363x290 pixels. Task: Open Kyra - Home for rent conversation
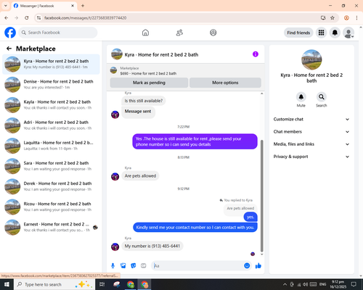pos(51,65)
